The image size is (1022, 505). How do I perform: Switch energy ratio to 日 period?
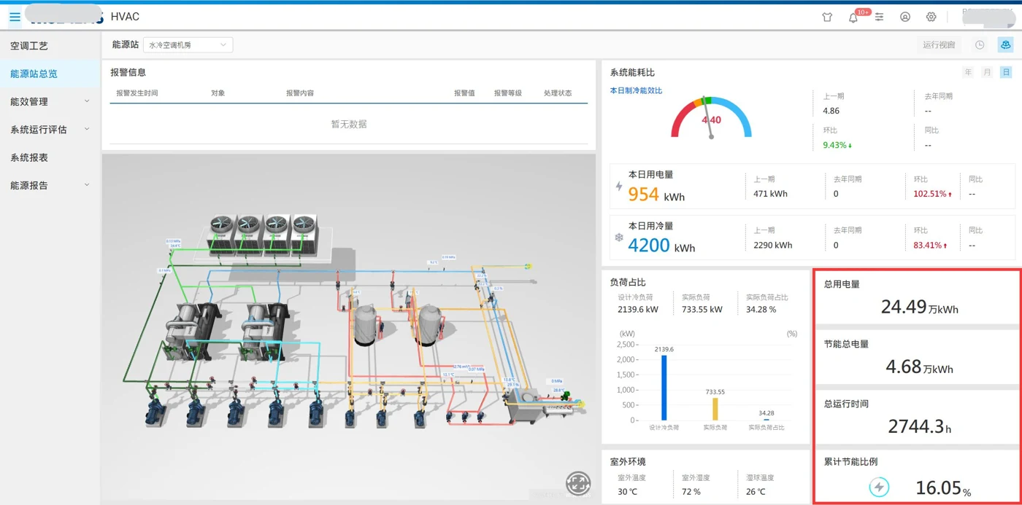1006,72
